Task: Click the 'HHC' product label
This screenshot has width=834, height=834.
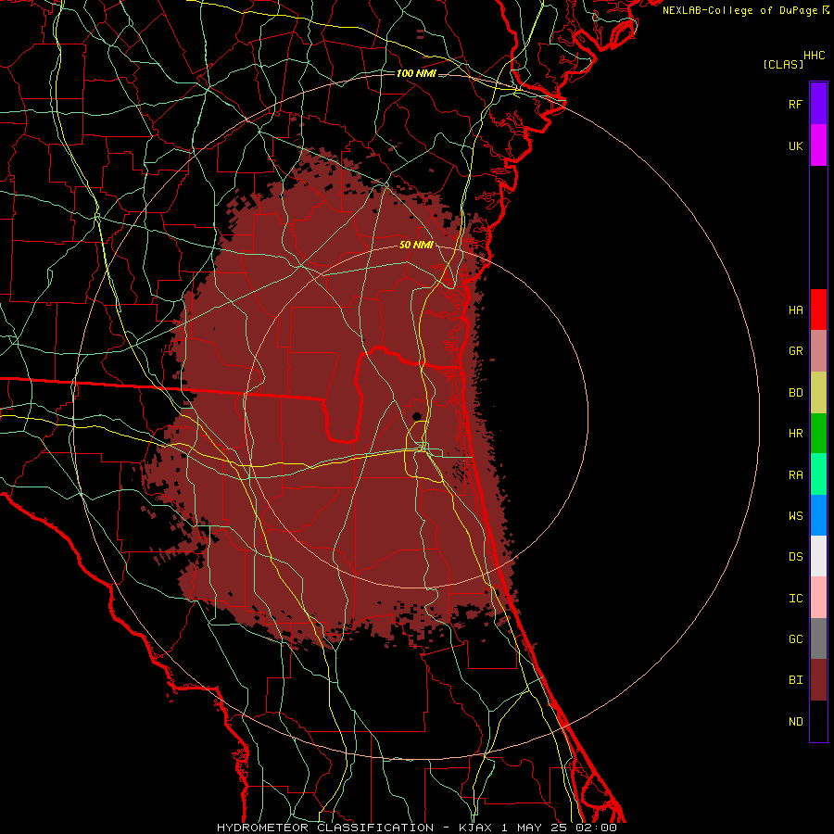Action: [x=814, y=56]
